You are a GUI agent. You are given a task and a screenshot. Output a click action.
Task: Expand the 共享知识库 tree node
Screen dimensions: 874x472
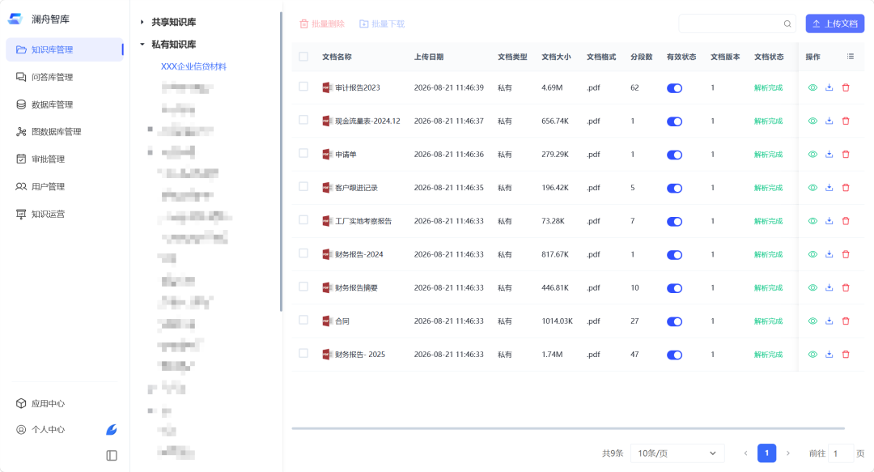click(x=142, y=23)
